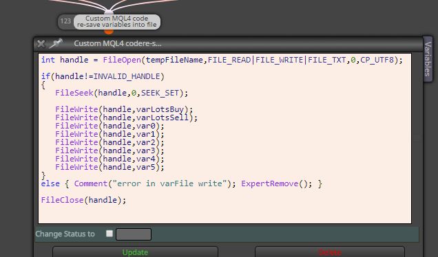The height and width of the screenshot is (257, 438).
Task: Pin the Custom MQL4 code panel
Action: (x=55, y=43)
